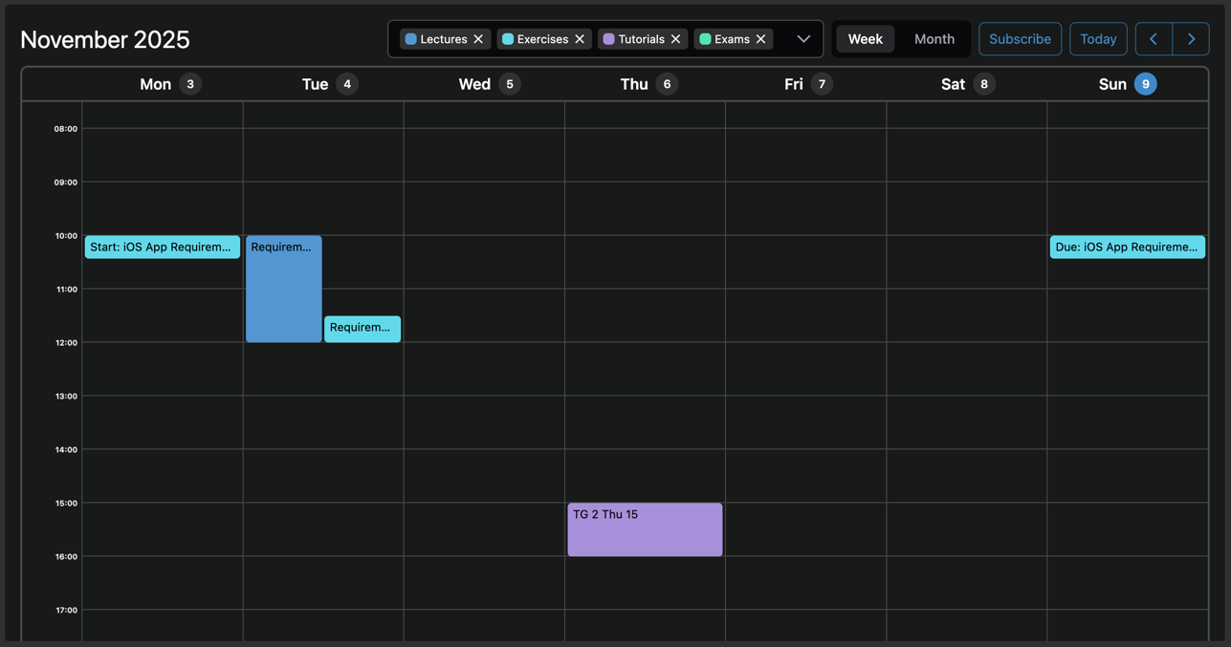Switch to Month view
Image resolution: width=1231 pixels, height=647 pixels.
[x=934, y=39]
